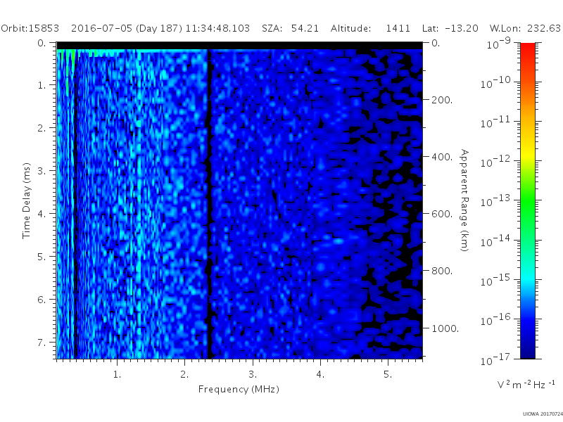Click the 10^-9 color scale label
This screenshot has width=563, height=422.
(499, 43)
